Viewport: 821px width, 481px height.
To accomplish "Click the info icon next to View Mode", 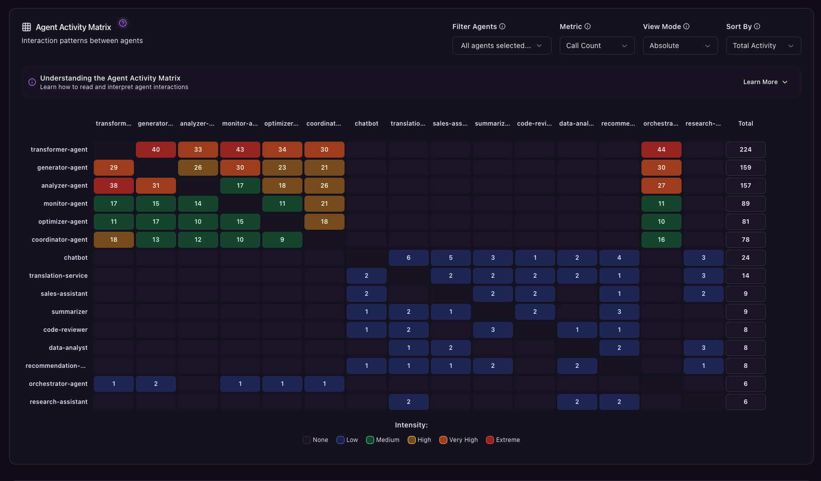I will [687, 27].
